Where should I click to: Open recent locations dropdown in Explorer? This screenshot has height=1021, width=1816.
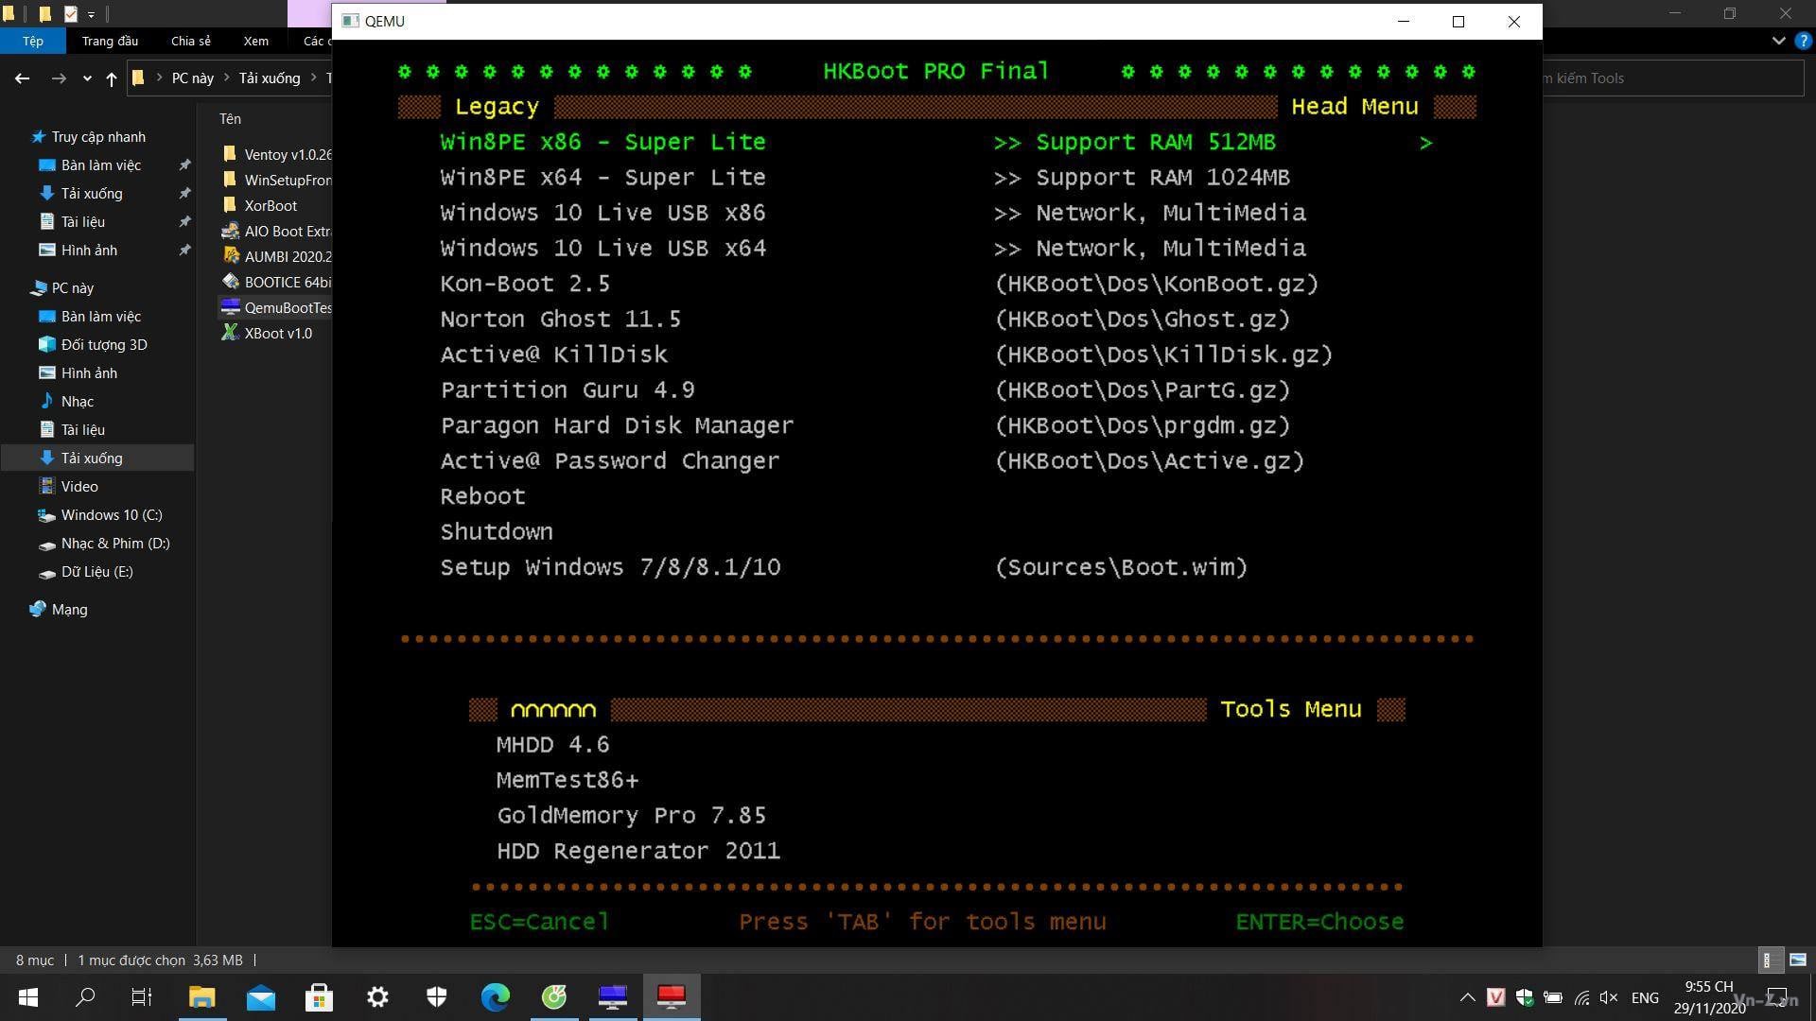pyautogui.click(x=87, y=78)
